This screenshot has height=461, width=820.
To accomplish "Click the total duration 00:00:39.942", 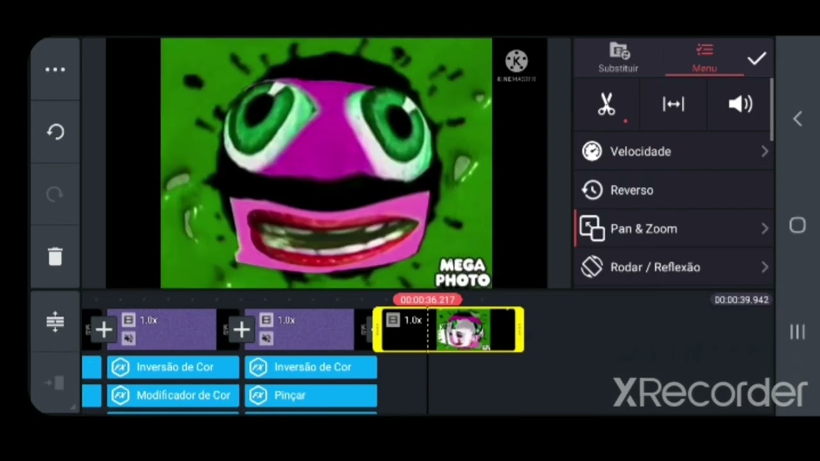I will (741, 300).
